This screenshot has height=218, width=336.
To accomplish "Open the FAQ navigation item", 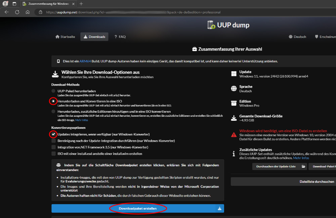I will tap(120, 37).
